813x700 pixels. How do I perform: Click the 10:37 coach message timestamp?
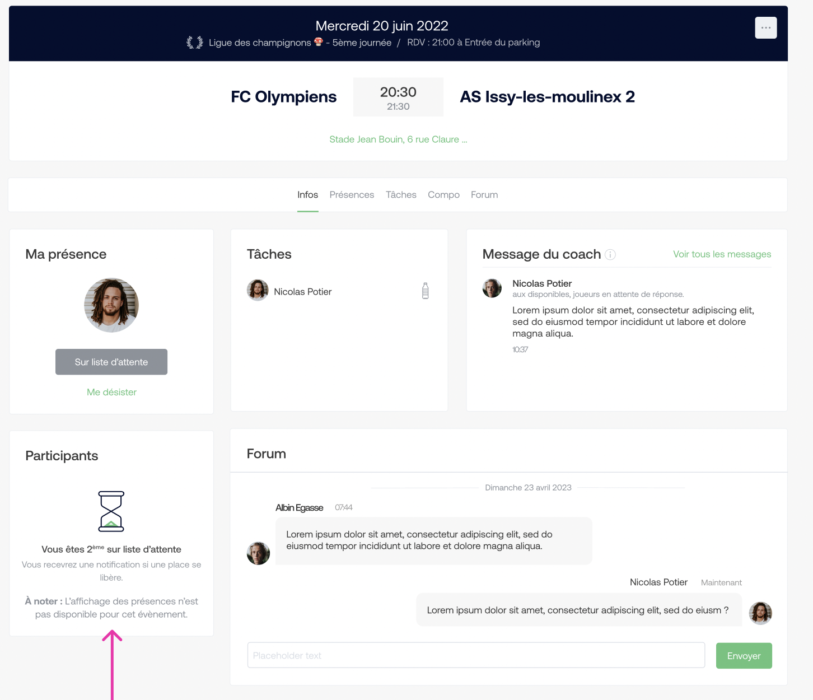click(520, 349)
